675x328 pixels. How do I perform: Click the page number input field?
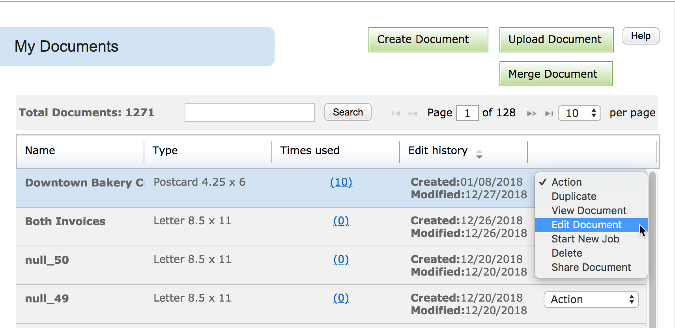tap(467, 113)
